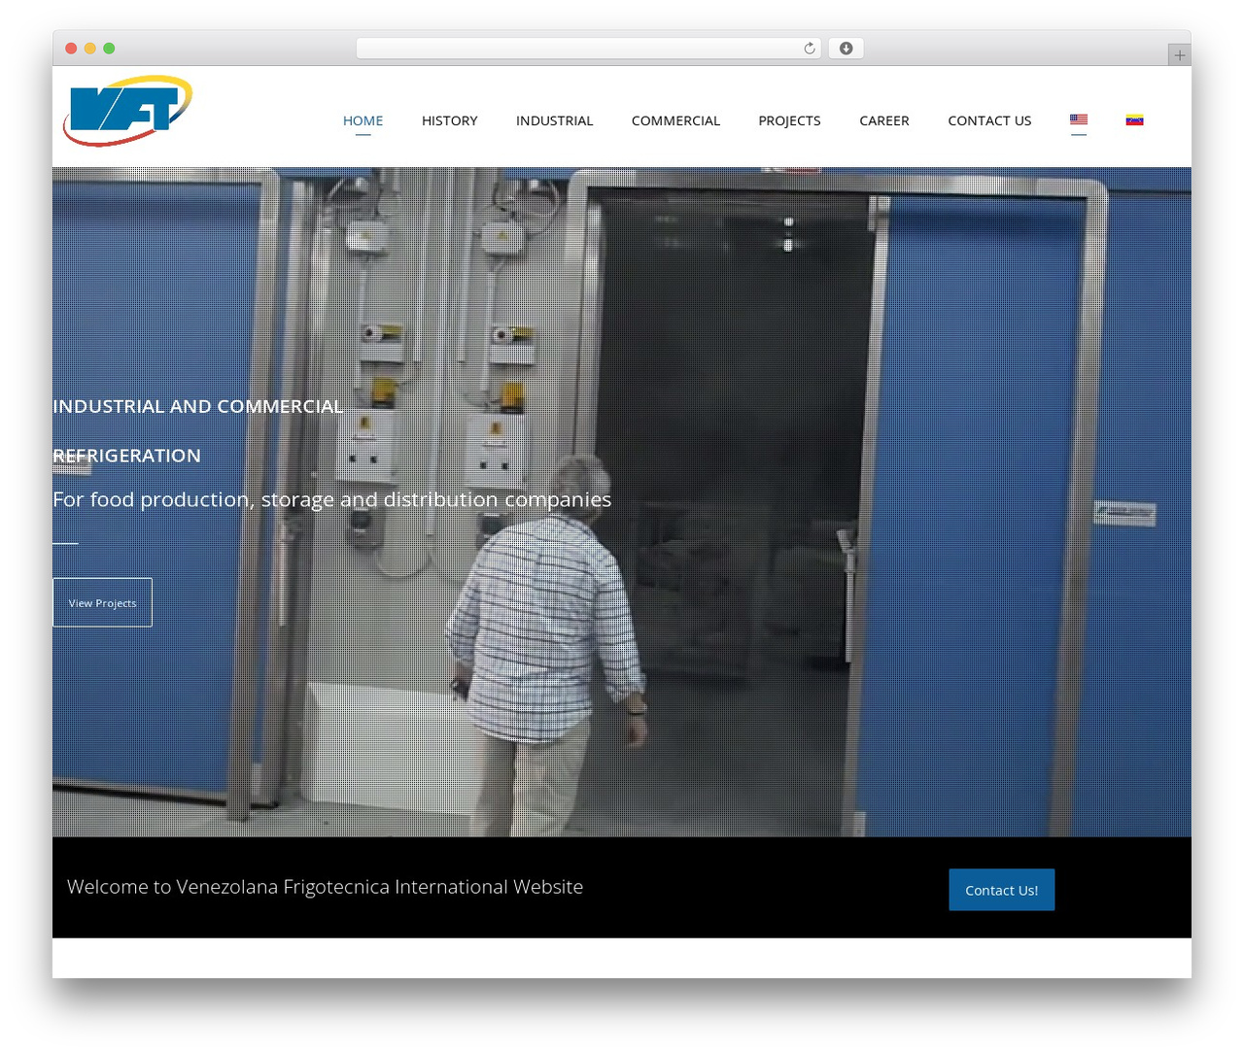The width and height of the screenshot is (1244, 1053).
Task: Click the 'Industrial and Commercial' heading line
Action: coord(198,406)
